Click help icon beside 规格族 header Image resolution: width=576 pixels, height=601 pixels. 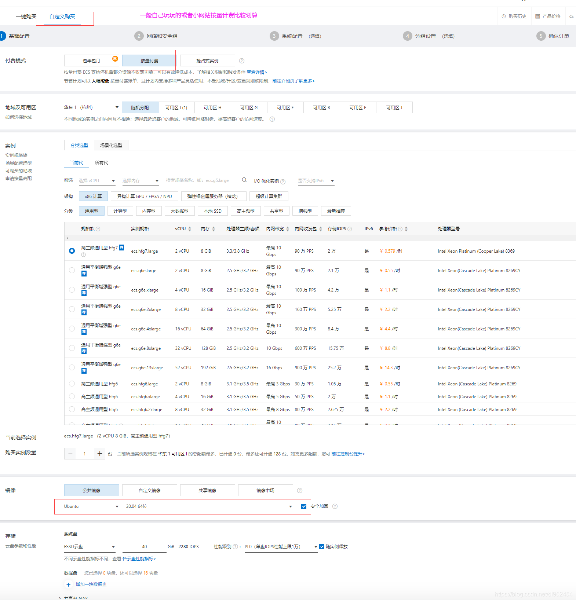pyautogui.click(x=98, y=229)
